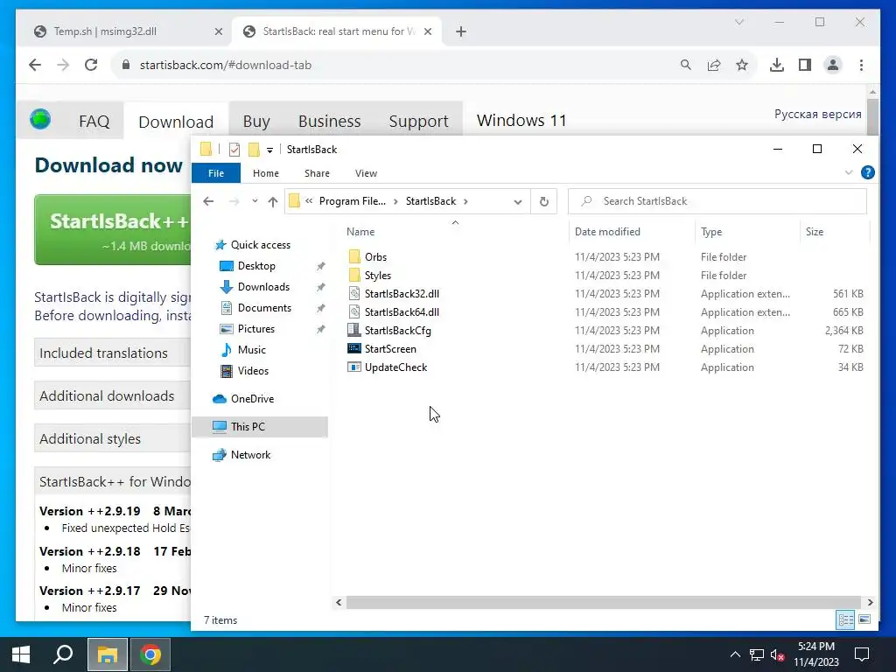Click the Windows Start button
Screen dimensions: 896x672
click(x=21, y=654)
